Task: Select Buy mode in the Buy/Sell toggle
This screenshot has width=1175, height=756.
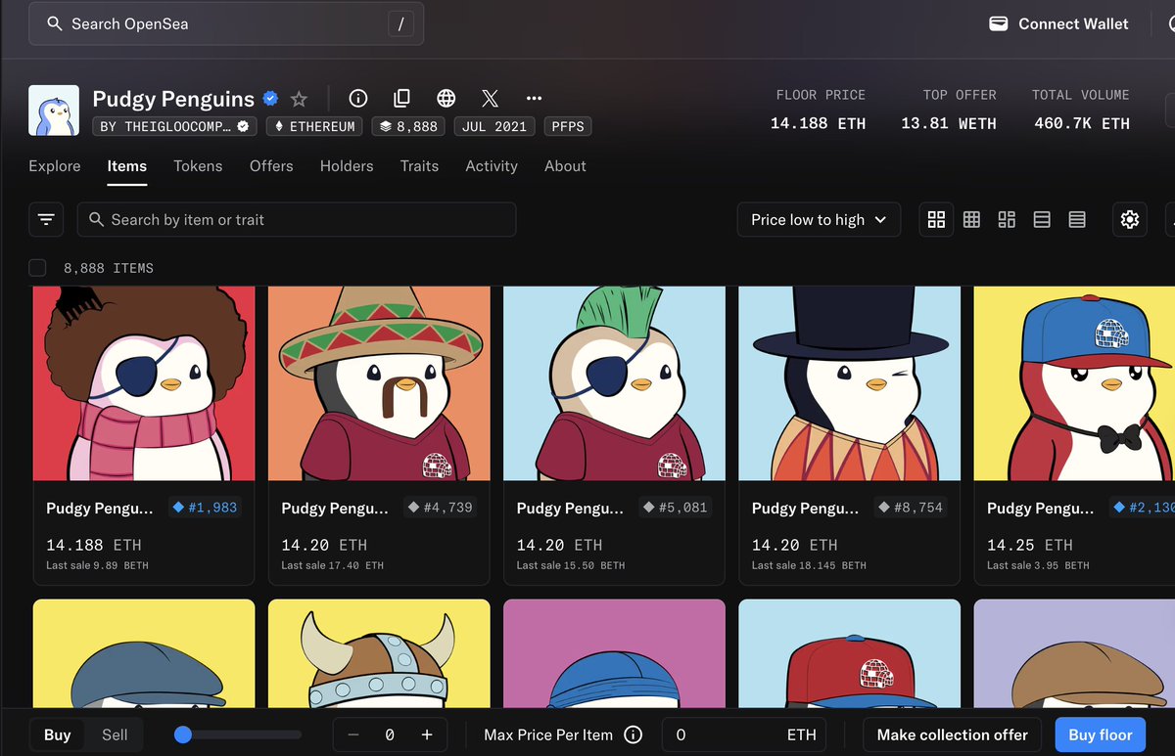Action: click(x=58, y=734)
